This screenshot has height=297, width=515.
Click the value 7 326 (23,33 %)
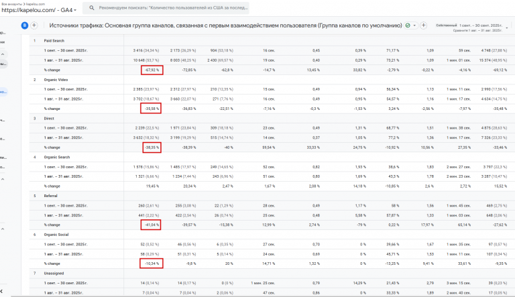click(494, 137)
